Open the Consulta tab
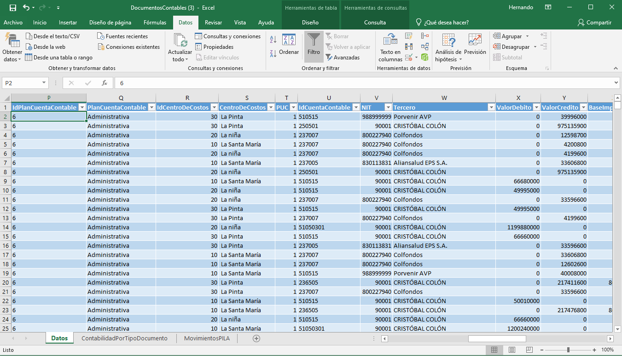The height and width of the screenshot is (356, 622). point(375,23)
